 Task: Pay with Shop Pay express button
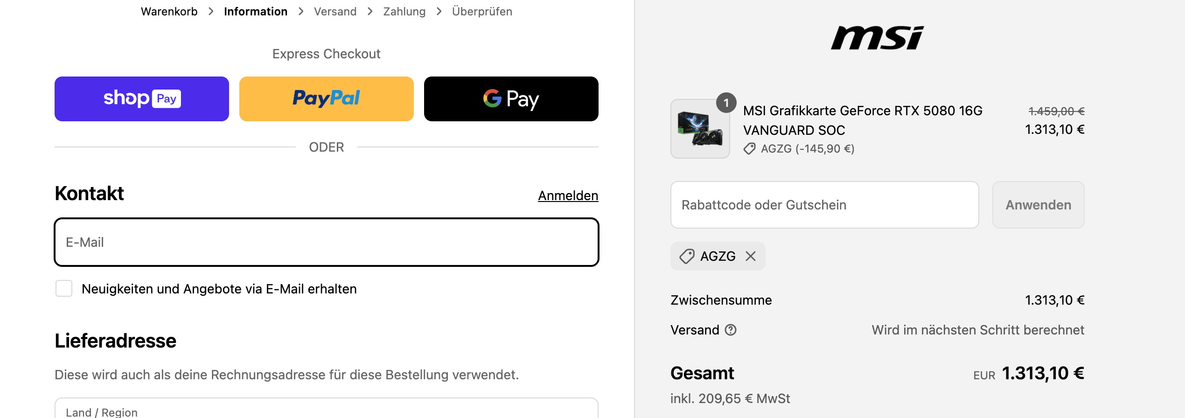(x=141, y=99)
